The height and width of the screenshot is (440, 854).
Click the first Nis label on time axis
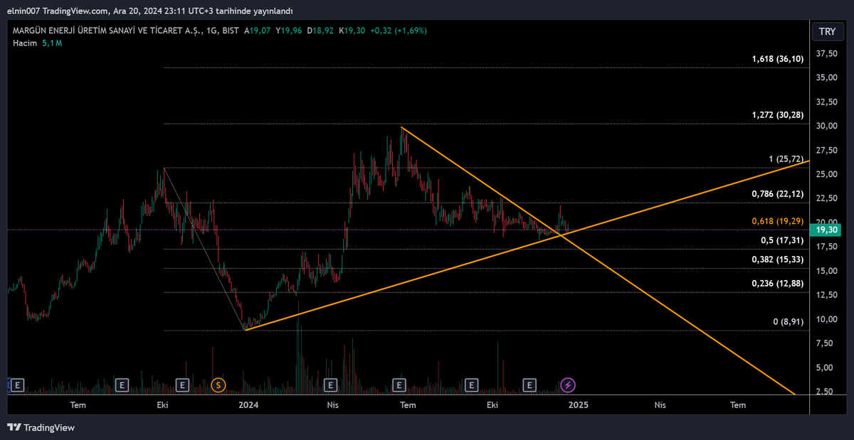(x=332, y=405)
